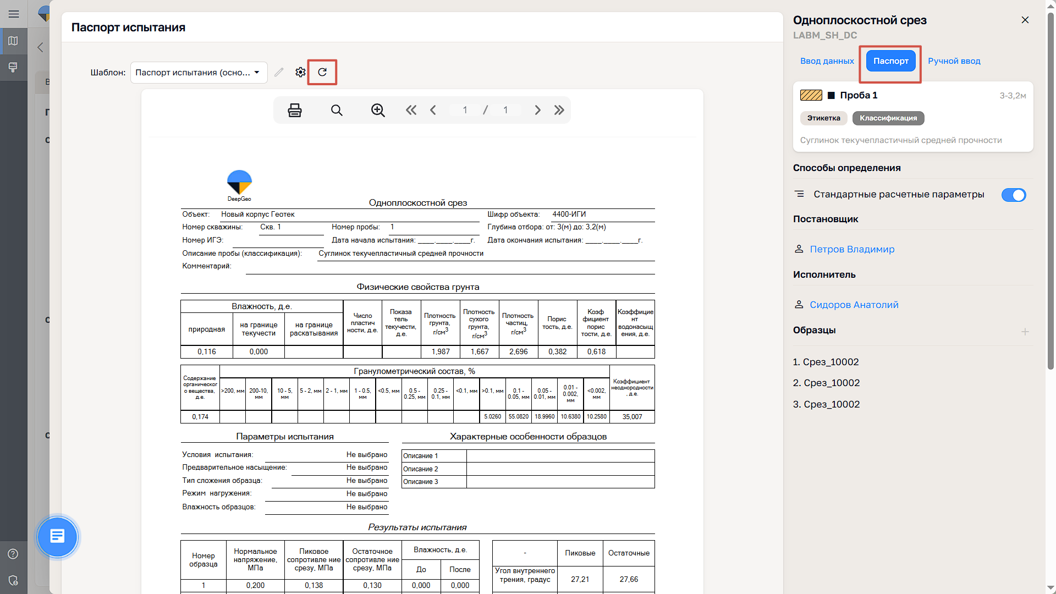
Task: Switch to the Ввод данных tab
Action: click(827, 61)
